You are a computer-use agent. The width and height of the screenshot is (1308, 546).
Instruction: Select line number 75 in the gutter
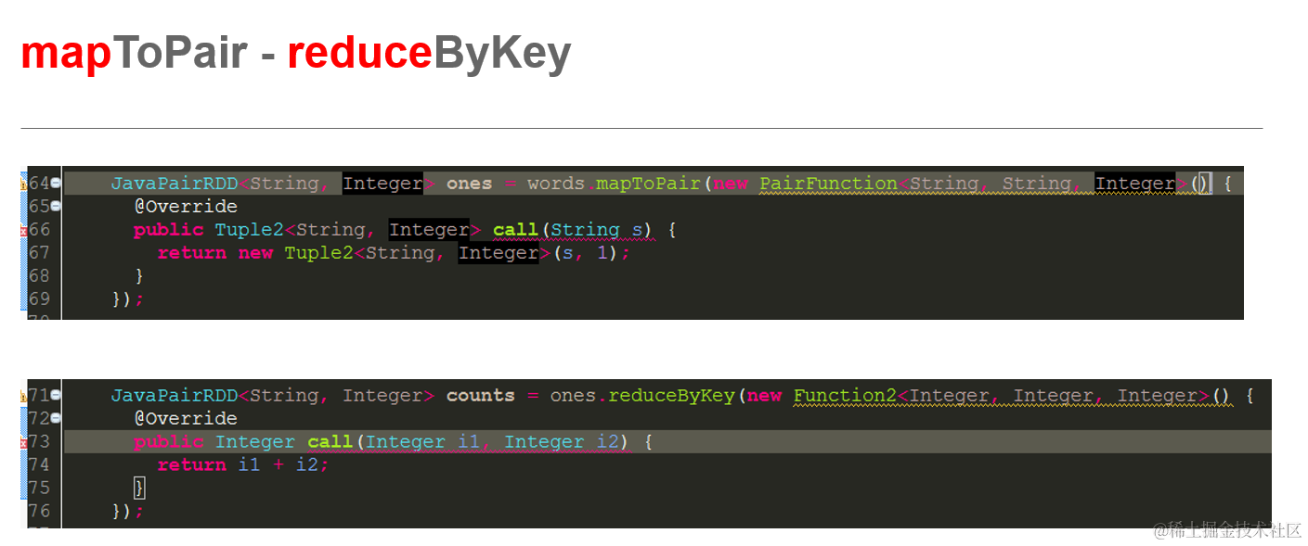tap(39, 489)
